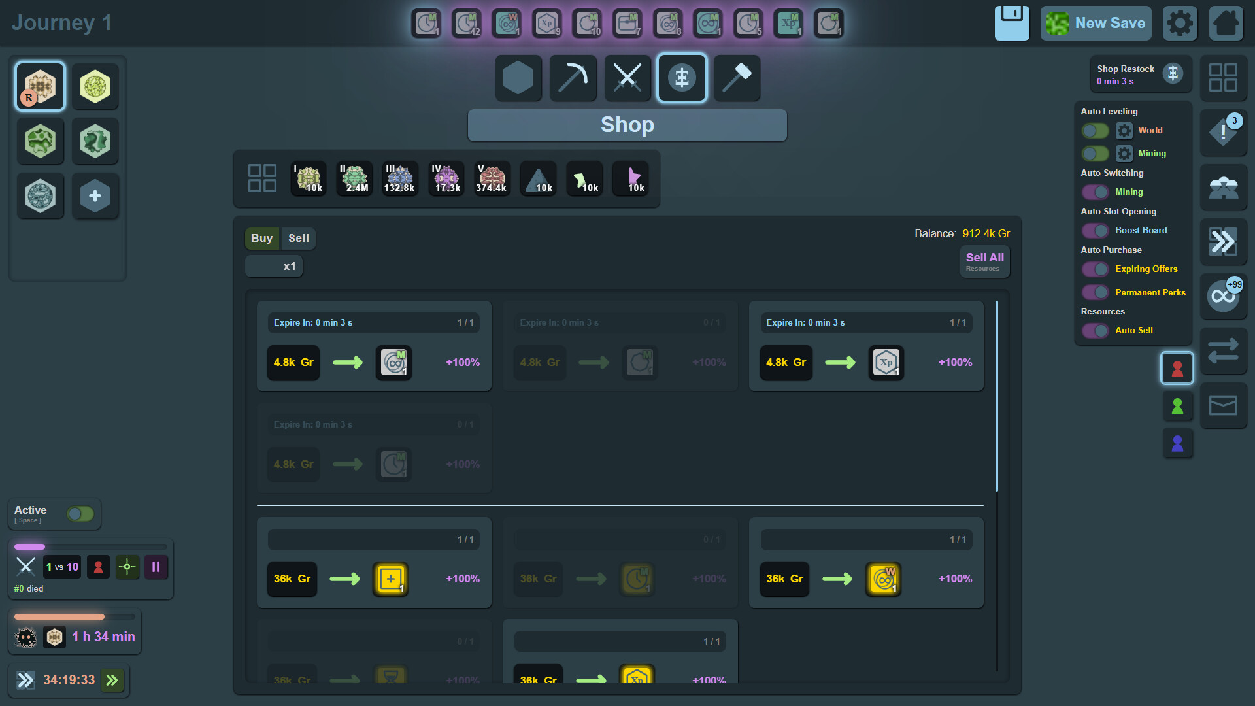This screenshot has width=1255, height=706.
Task: Open the settings gear
Action: point(1179,23)
